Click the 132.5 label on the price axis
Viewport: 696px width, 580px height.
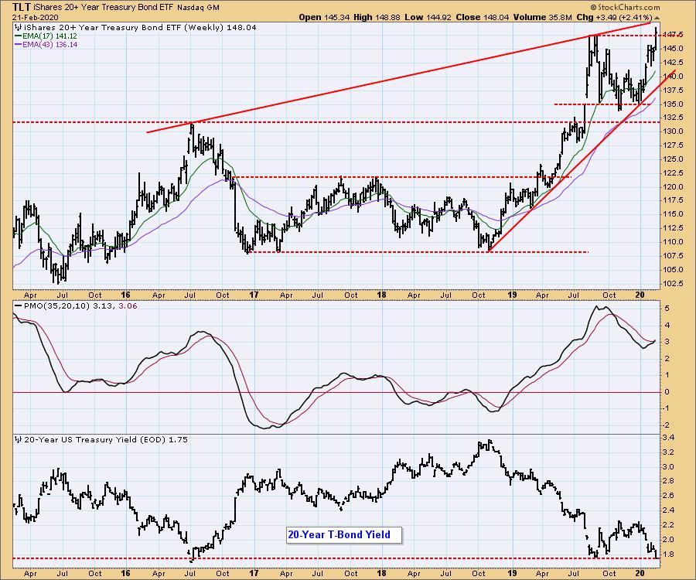coord(674,118)
